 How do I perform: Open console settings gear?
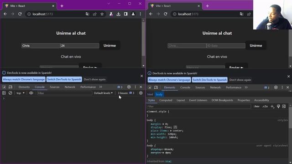[x=141, y=93]
